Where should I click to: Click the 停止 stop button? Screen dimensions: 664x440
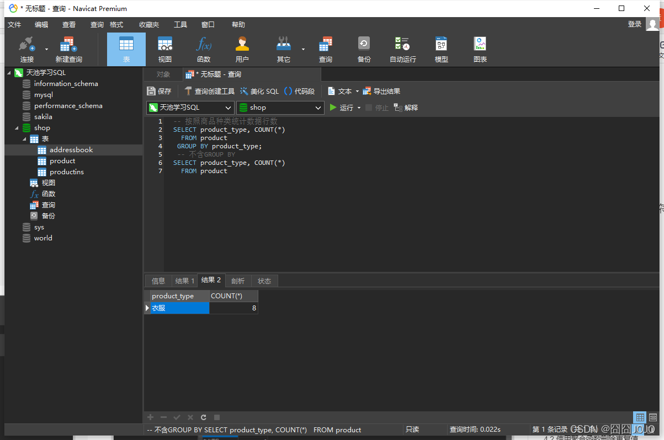377,108
